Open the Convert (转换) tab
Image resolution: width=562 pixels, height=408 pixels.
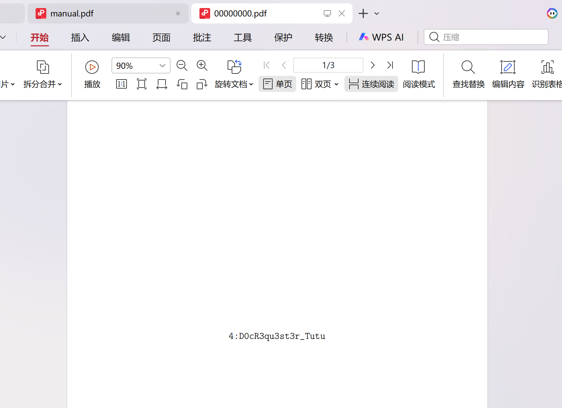[x=324, y=37]
